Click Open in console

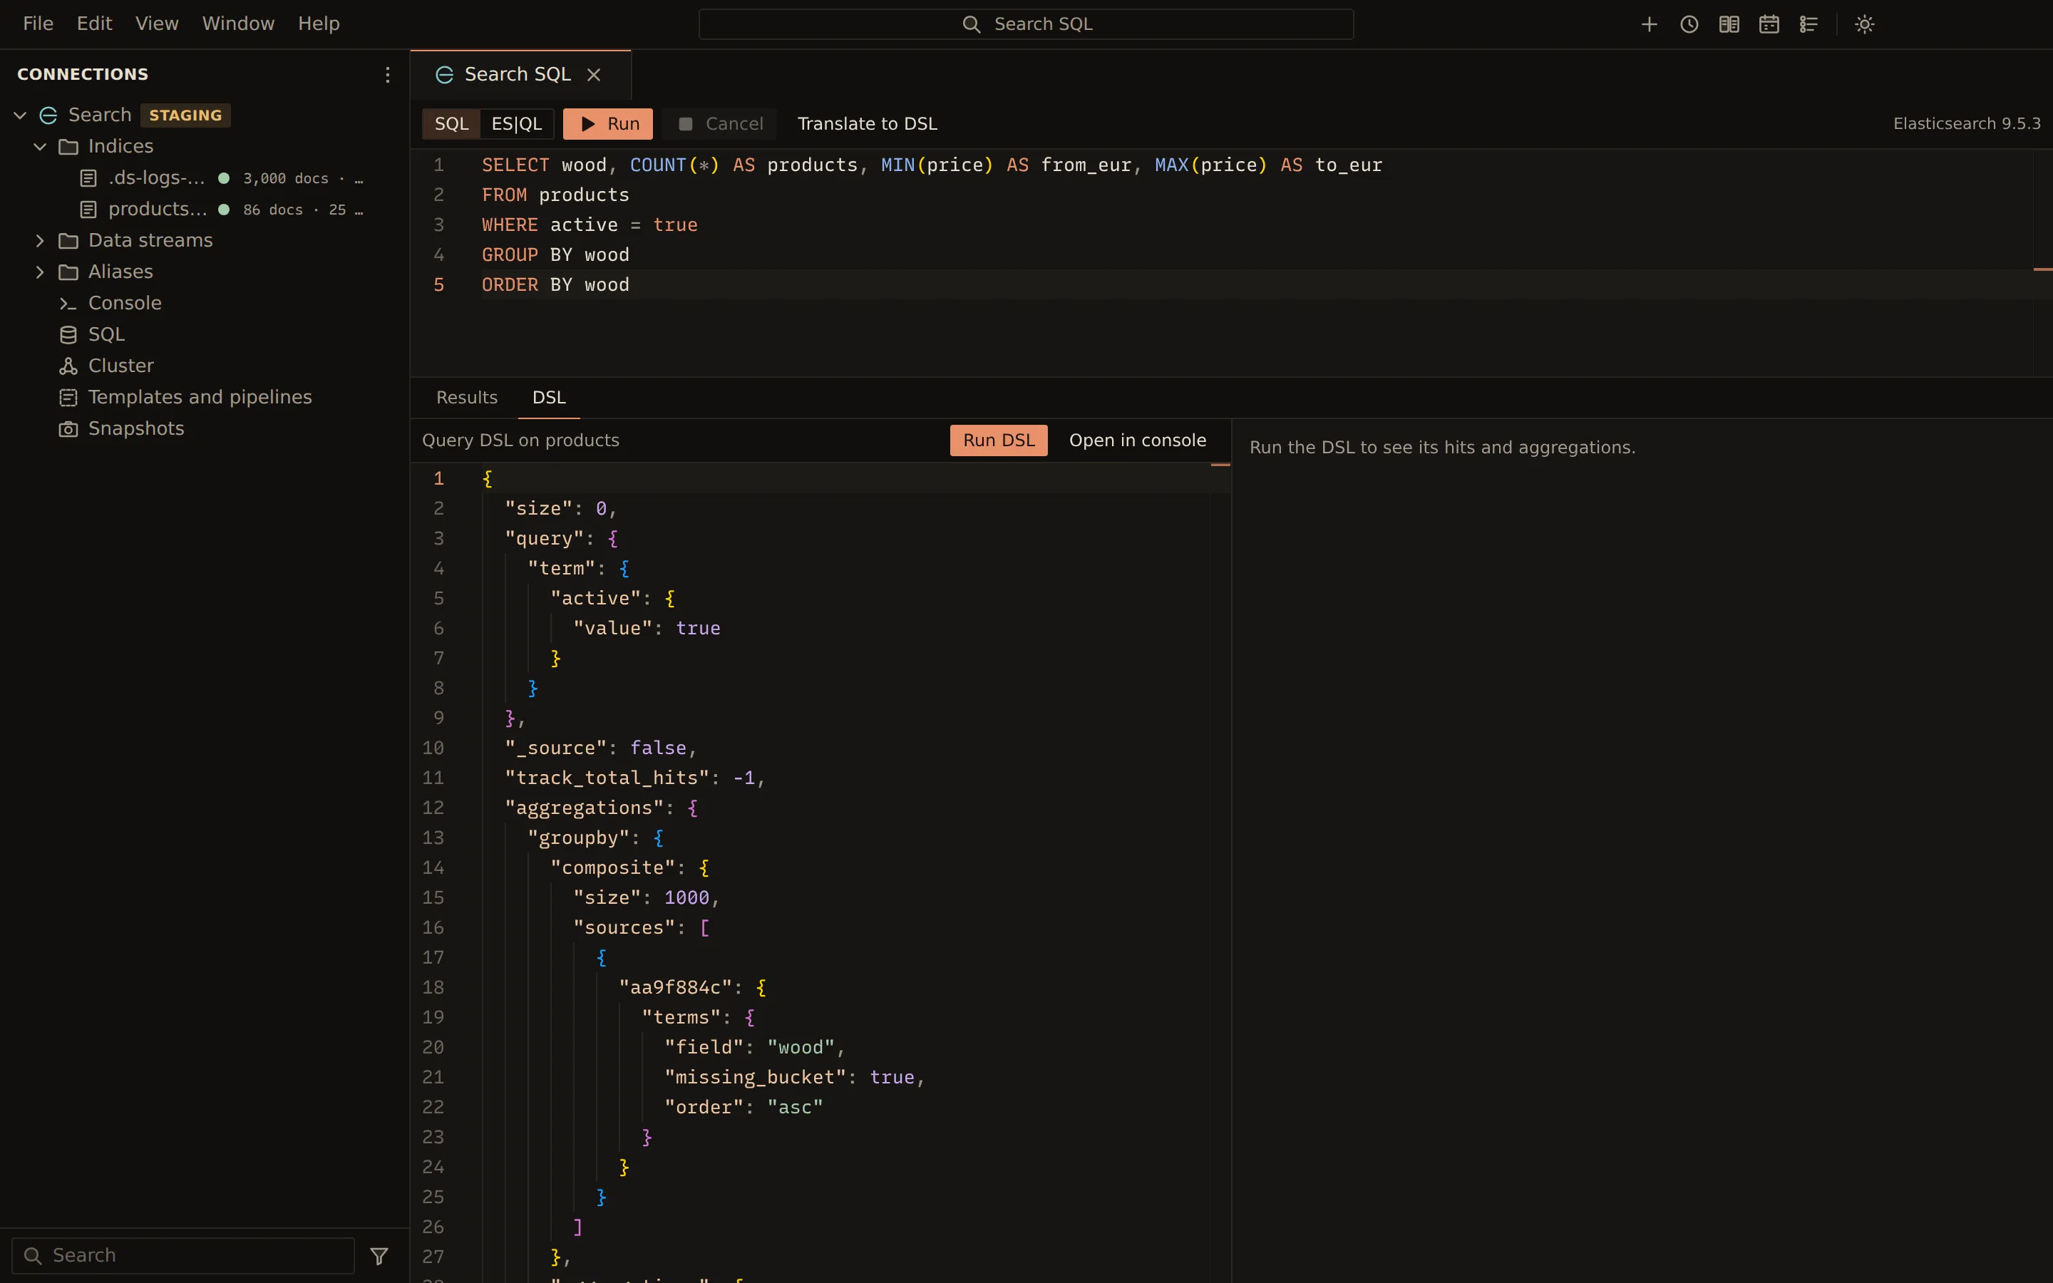pyautogui.click(x=1138, y=440)
